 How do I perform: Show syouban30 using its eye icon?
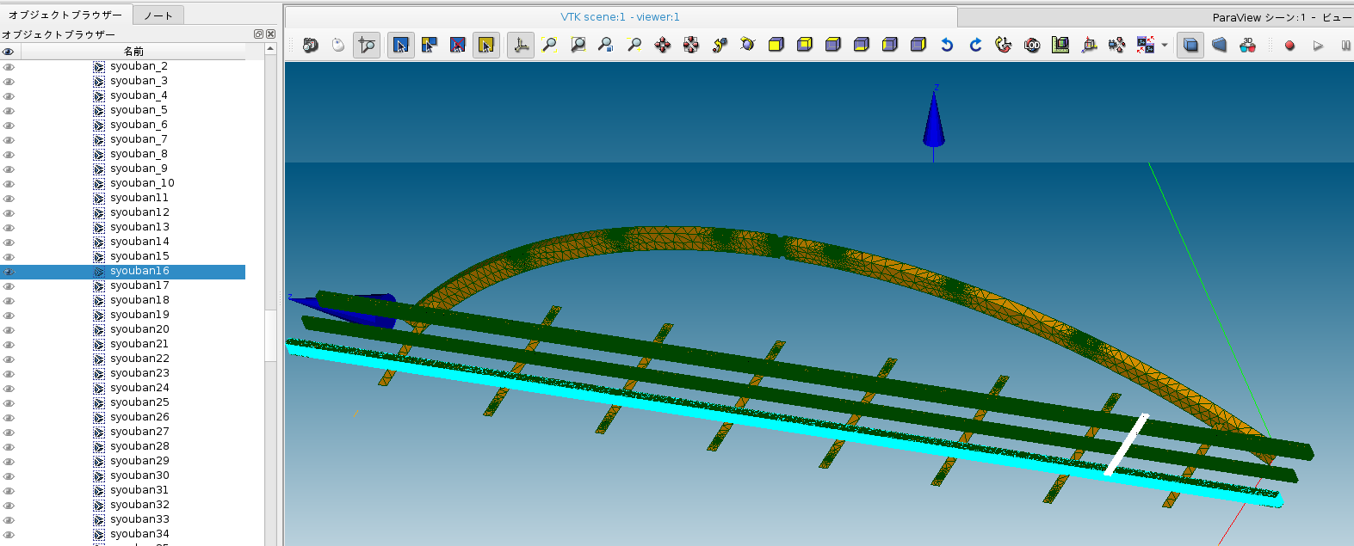pyautogui.click(x=9, y=476)
